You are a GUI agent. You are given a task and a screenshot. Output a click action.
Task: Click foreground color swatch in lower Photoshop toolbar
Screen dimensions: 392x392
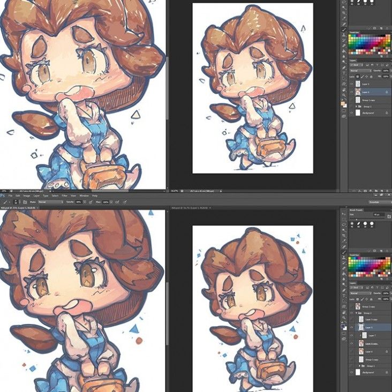pyautogui.click(x=343, y=326)
